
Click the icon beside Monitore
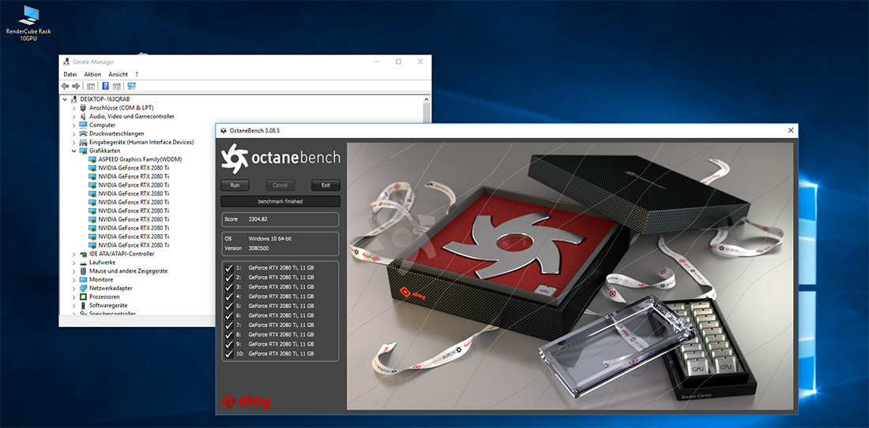point(83,280)
